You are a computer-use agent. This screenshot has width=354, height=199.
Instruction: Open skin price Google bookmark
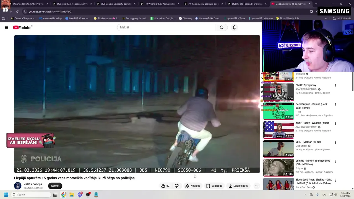[163, 19]
